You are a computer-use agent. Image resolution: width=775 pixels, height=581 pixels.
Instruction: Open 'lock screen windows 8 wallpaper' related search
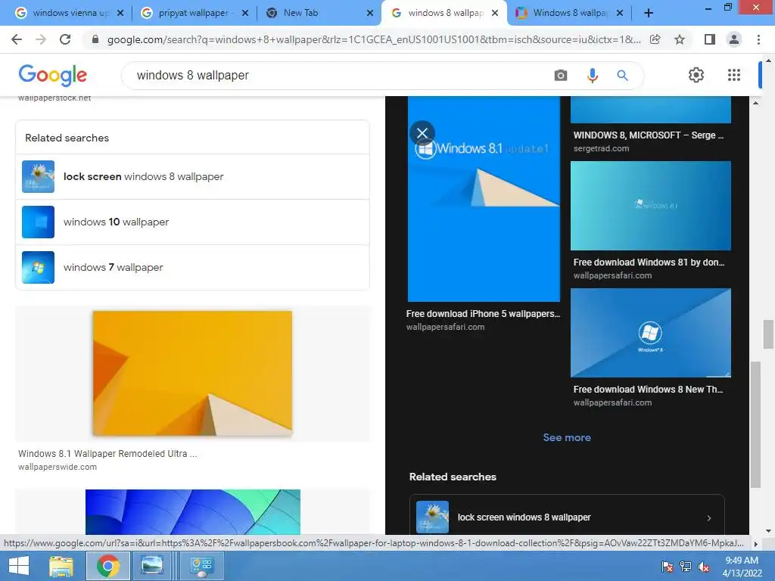pyautogui.click(x=193, y=177)
